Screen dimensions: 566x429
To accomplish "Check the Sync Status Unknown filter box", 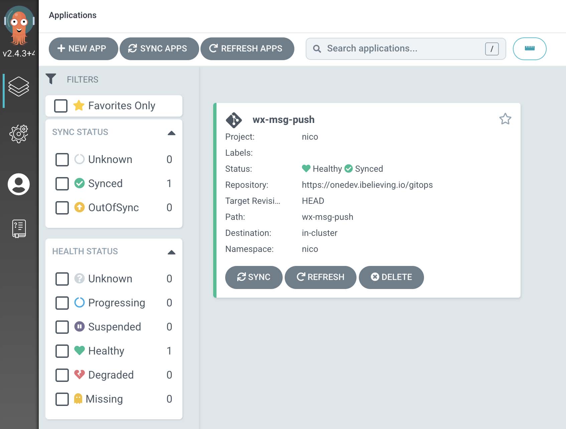I will point(62,160).
